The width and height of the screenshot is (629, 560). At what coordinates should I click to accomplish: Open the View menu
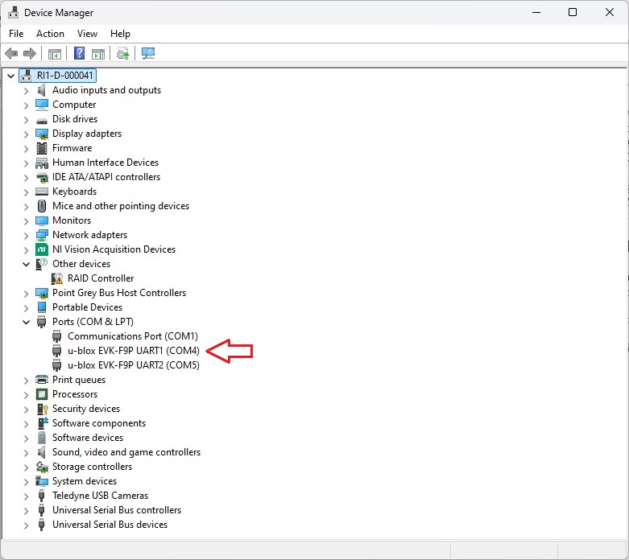[x=87, y=34]
